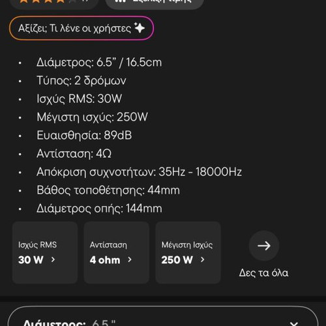
Task: Open the 'Δες τα όλα' link
Action: [x=263, y=273]
